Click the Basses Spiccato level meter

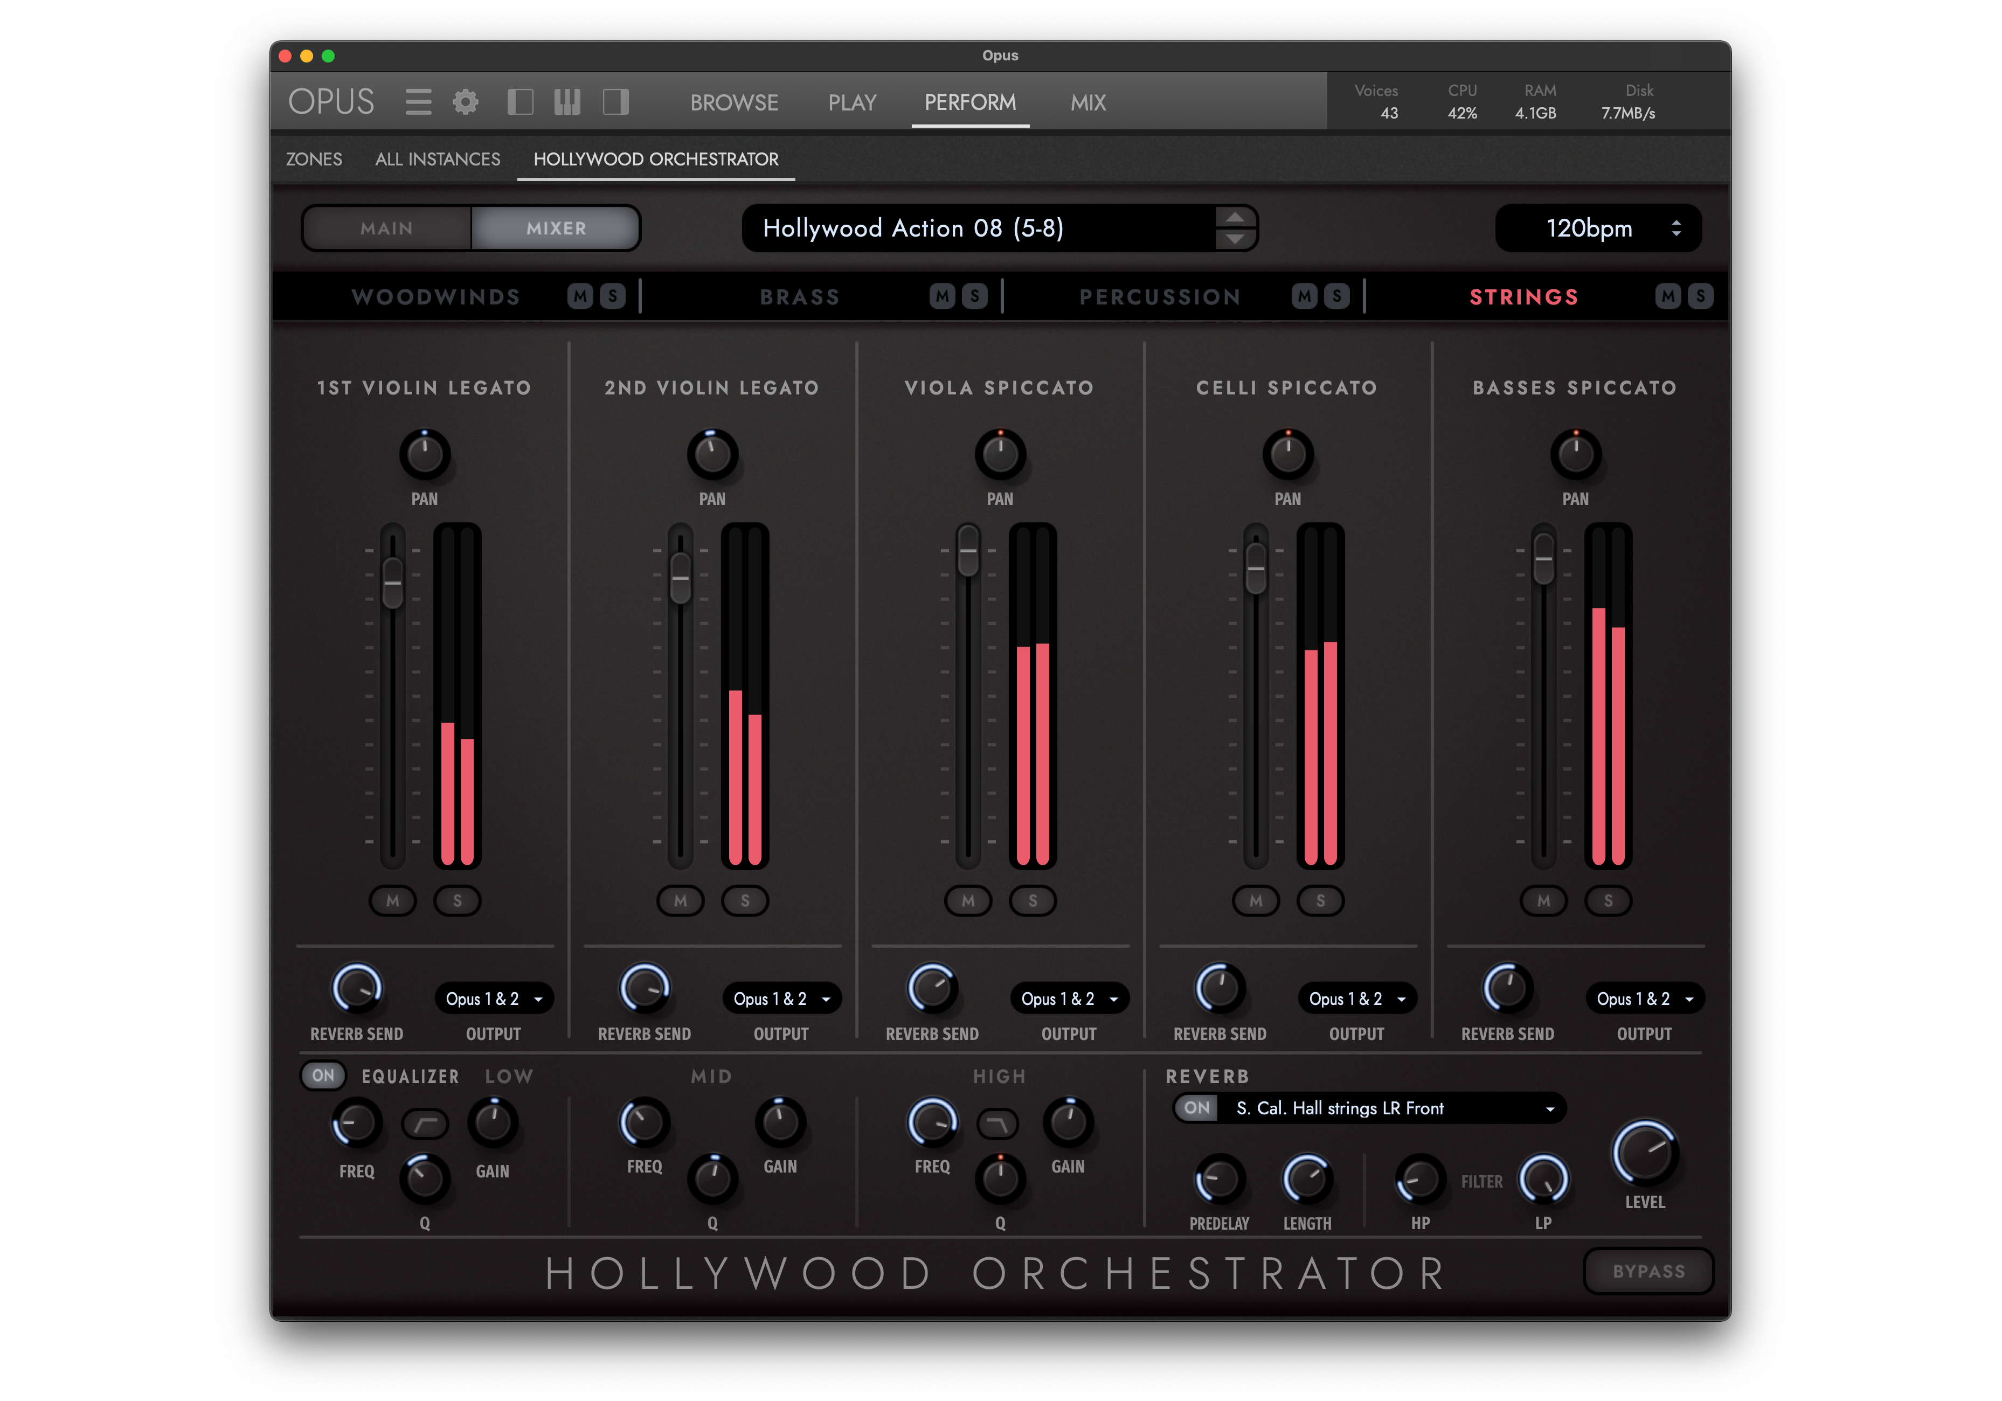1608,696
